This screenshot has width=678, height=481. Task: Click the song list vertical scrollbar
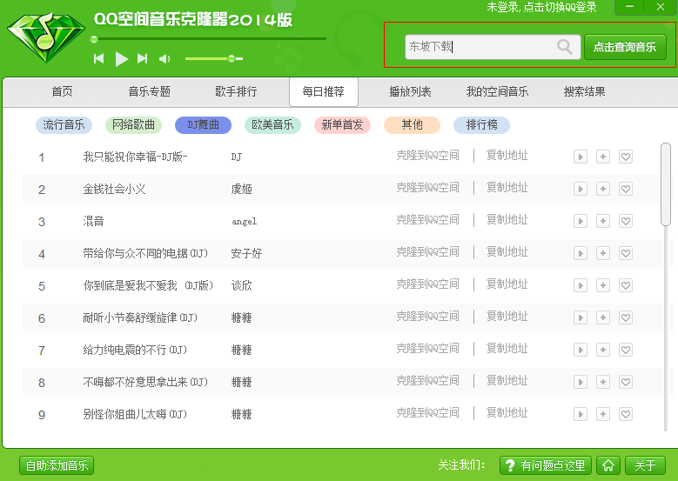(x=666, y=184)
